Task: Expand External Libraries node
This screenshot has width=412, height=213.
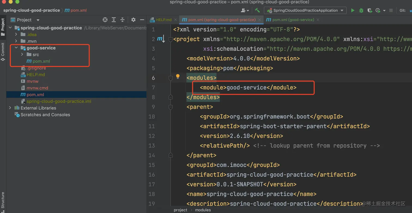Action: (x=10, y=108)
